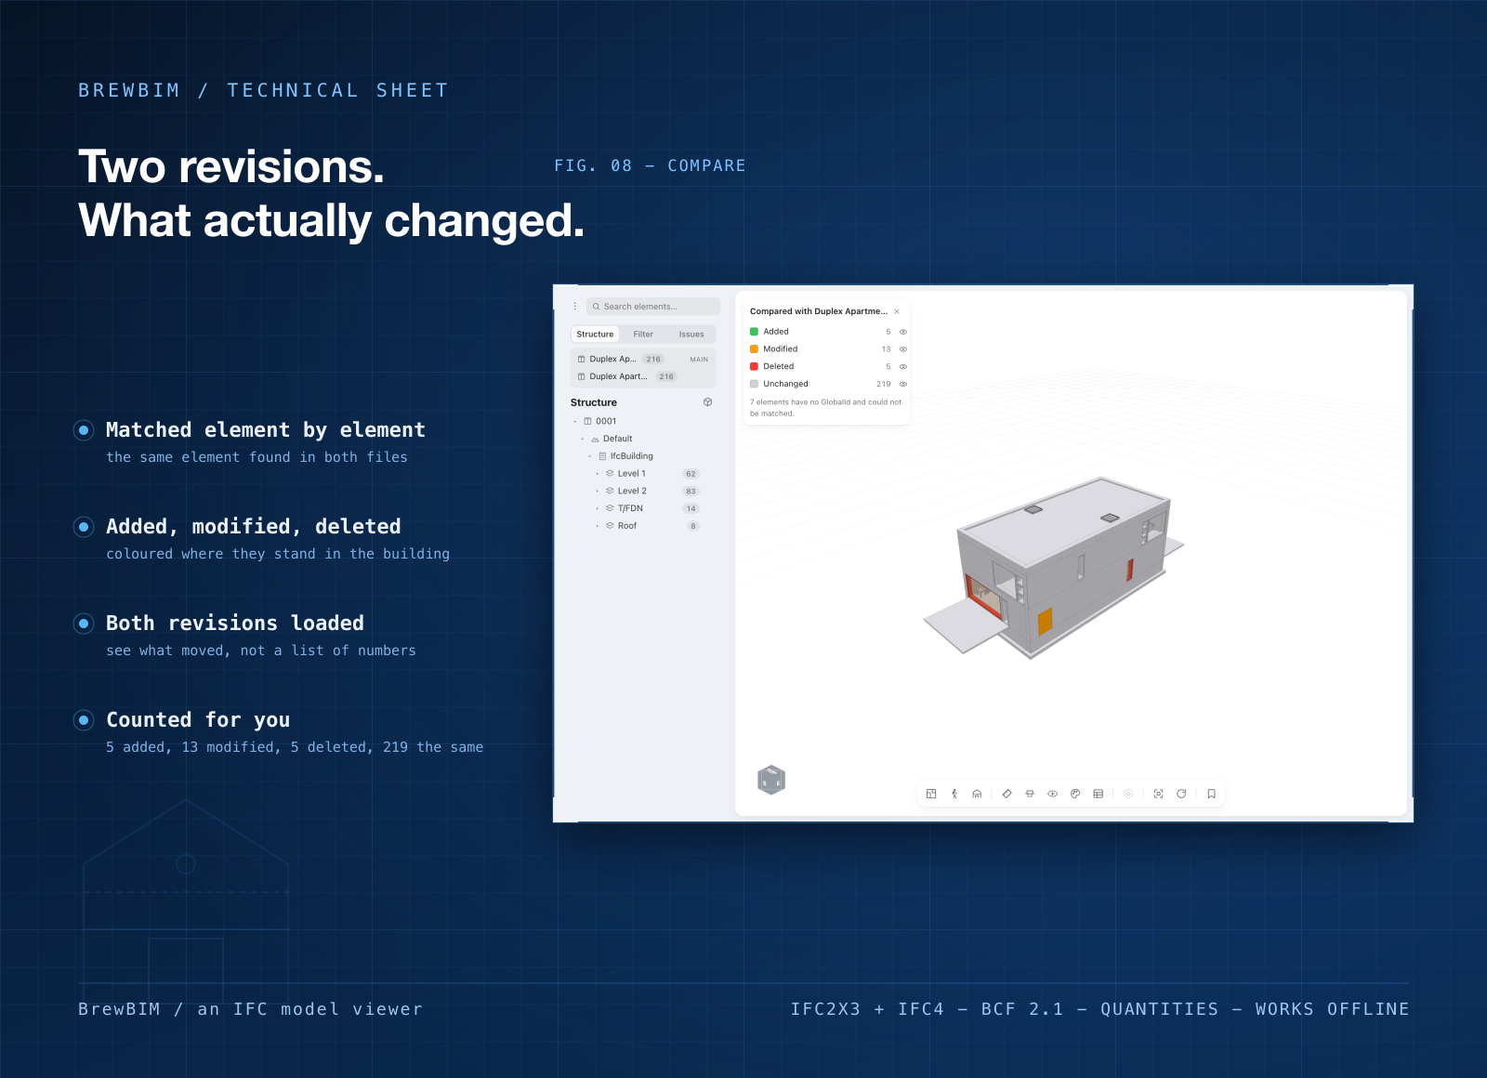The height and width of the screenshot is (1078, 1487).
Task: Activate the section plane tool
Action: pos(1030,794)
